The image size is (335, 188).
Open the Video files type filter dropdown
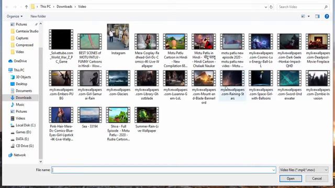tap(304, 170)
